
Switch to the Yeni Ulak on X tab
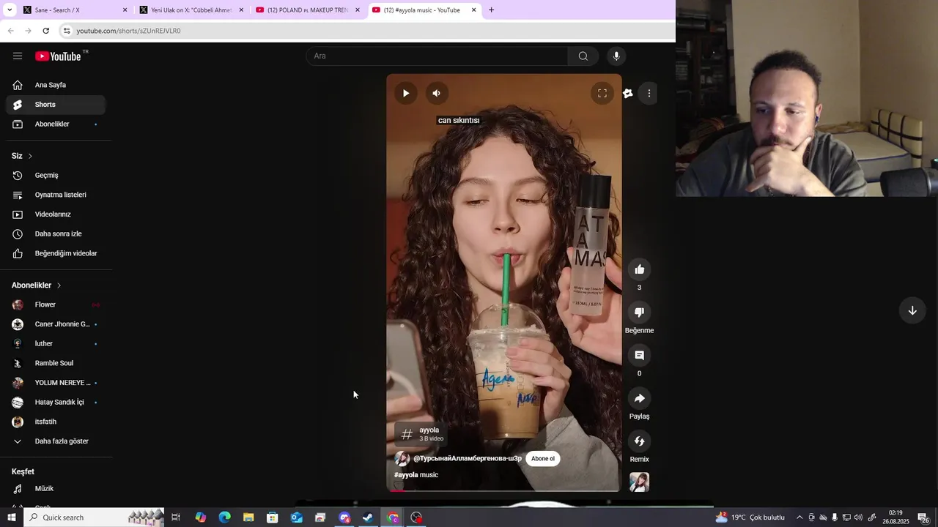pos(191,10)
